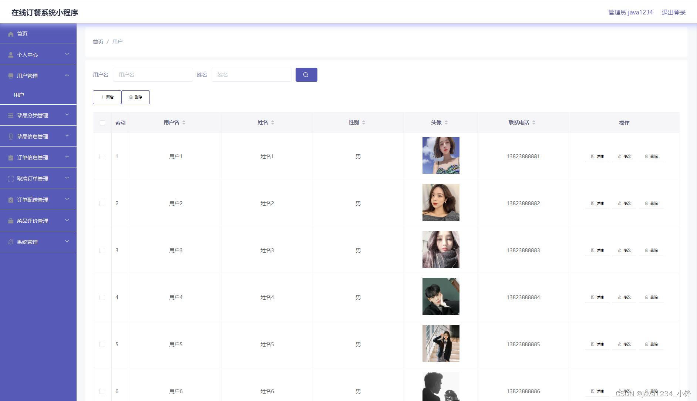Click the list icon beside 菜品分类管理
This screenshot has width=697, height=401.
pyautogui.click(x=11, y=115)
